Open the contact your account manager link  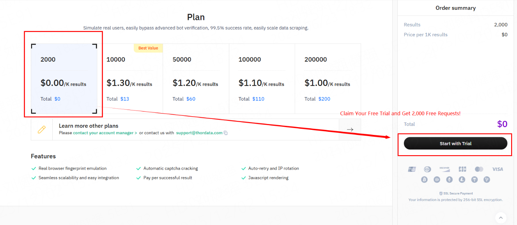(x=105, y=133)
